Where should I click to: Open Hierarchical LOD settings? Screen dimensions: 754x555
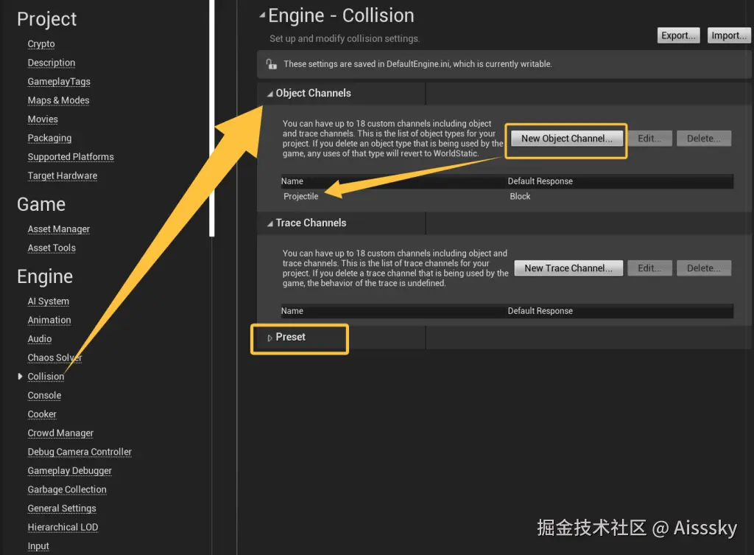click(63, 527)
